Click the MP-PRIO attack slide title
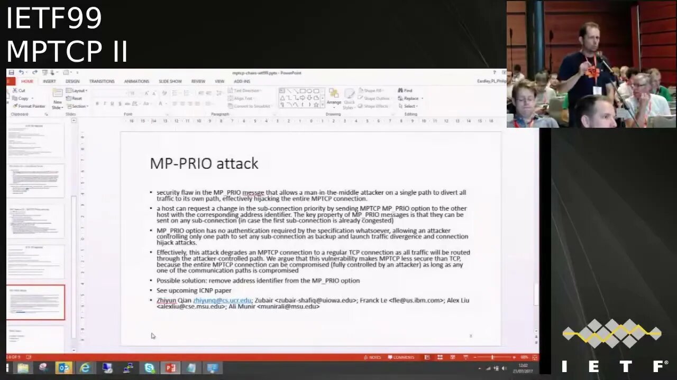Viewport: 677px width, 380px height. click(x=204, y=163)
